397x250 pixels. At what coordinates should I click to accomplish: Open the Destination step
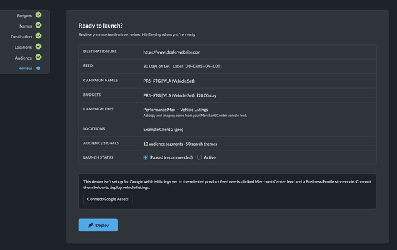tap(21, 37)
